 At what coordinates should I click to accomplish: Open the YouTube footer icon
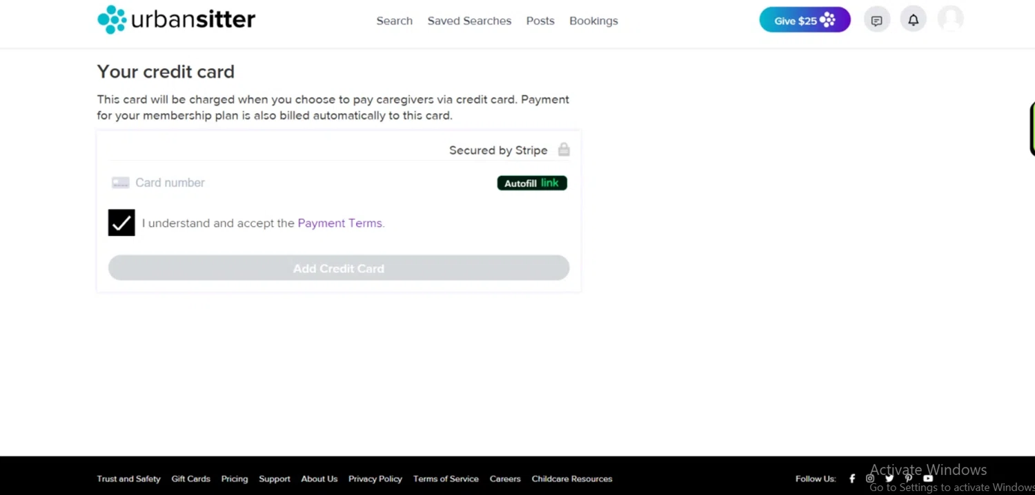coord(928,478)
